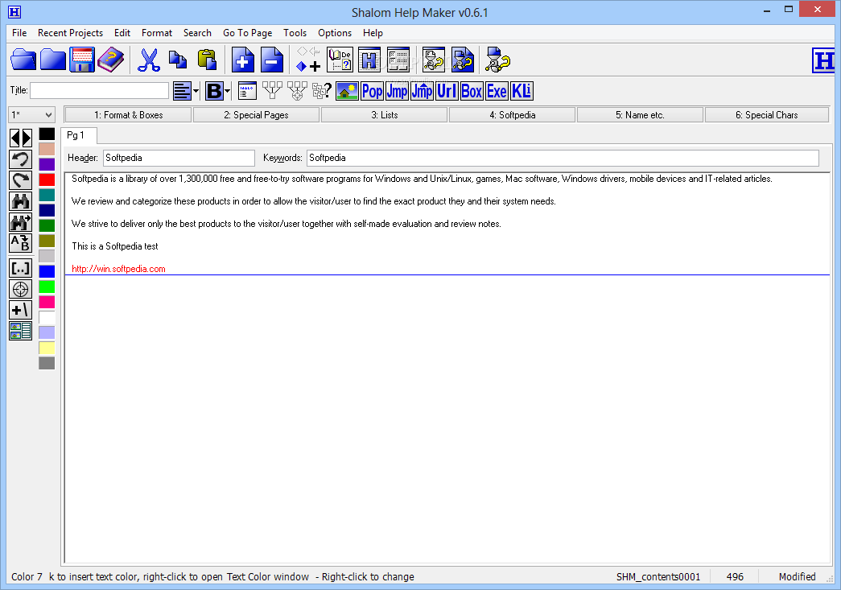841x590 pixels.
Task: Go to page 1: Format & Boxes
Action: pyautogui.click(x=128, y=115)
